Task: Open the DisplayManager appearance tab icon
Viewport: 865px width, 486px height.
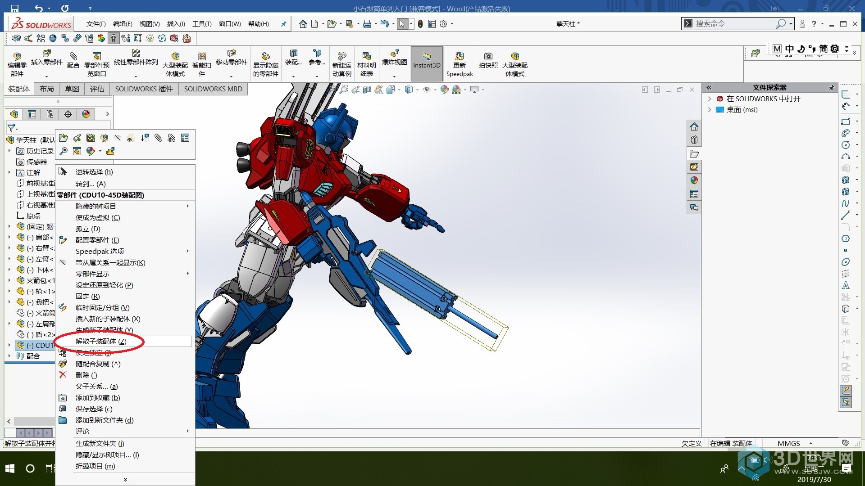Action: pos(86,114)
